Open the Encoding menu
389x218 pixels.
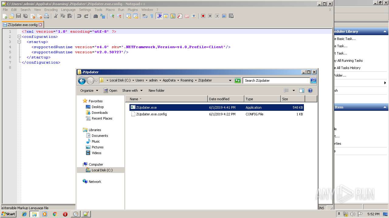tap(51, 10)
